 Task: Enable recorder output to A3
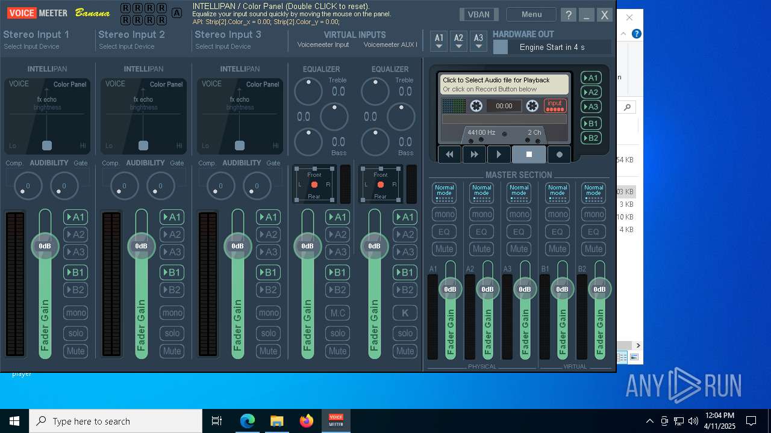click(591, 106)
